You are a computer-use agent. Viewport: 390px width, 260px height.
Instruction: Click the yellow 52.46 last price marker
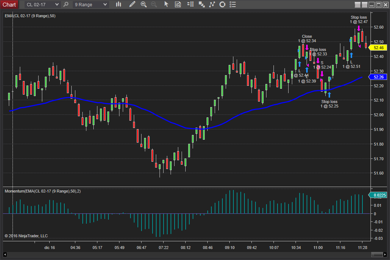pyautogui.click(x=378, y=48)
